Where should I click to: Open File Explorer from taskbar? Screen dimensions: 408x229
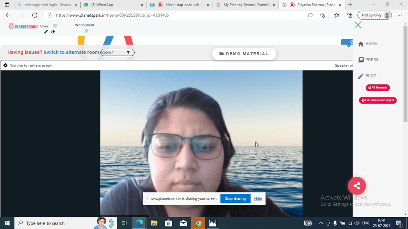pyautogui.click(x=154, y=223)
